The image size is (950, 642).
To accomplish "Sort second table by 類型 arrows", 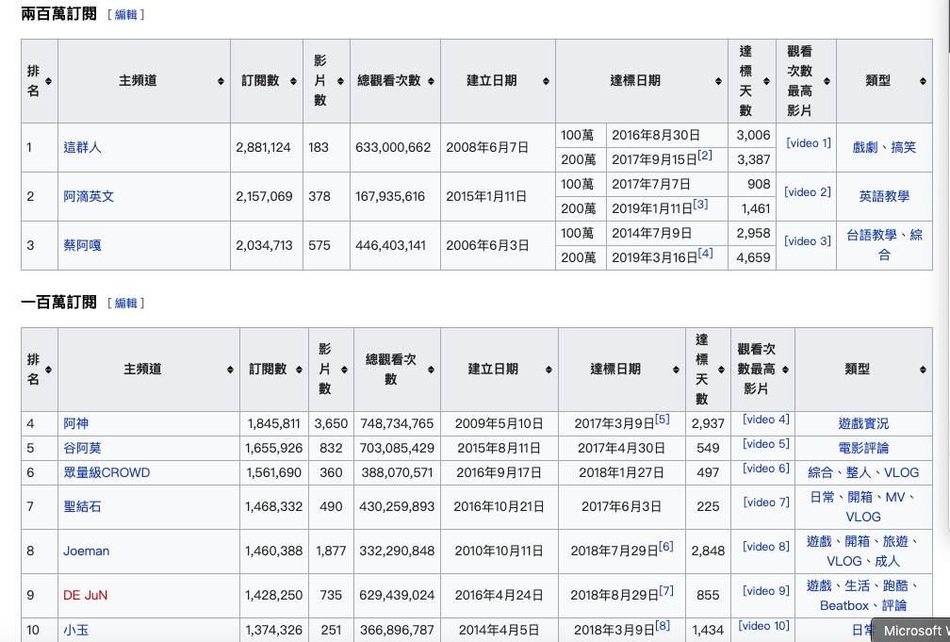I will pyautogui.click(x=923, y=370).
